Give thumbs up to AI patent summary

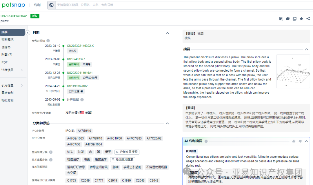294,141
